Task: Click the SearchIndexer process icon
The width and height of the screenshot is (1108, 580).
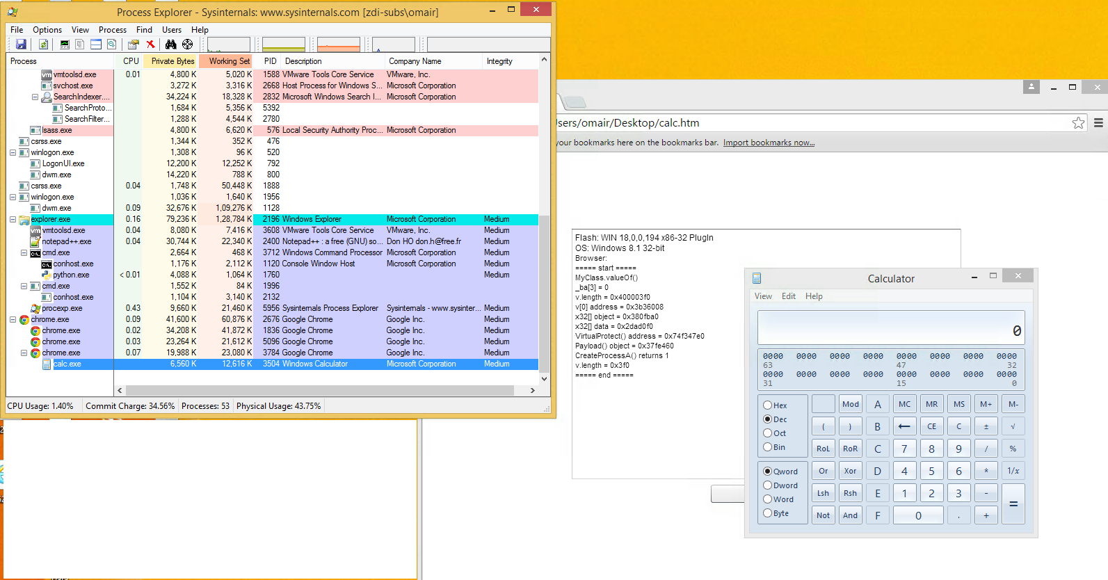Action: pyautogui.click(x=47, y=97)
